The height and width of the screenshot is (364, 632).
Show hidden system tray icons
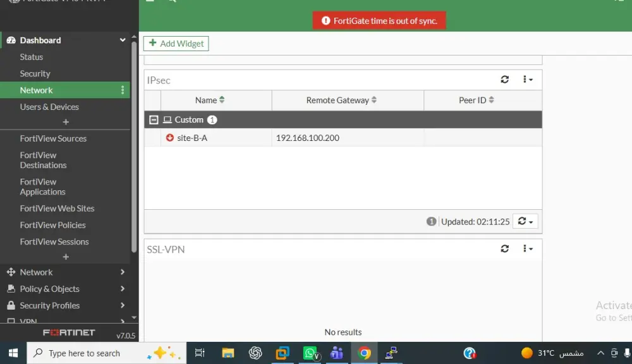[600, 353]
